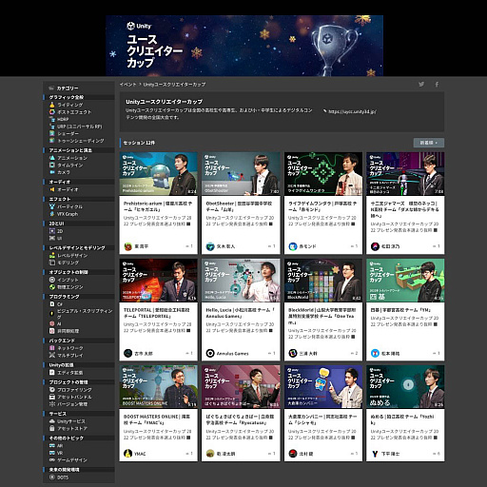
Task: Open the Prehistoric-arium session thumbnail
Action: pos(159,174)
